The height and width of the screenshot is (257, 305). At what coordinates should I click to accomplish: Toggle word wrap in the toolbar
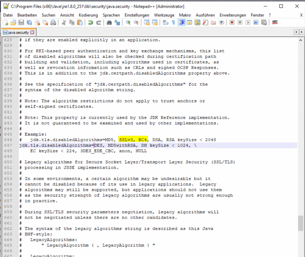[165, 22]
